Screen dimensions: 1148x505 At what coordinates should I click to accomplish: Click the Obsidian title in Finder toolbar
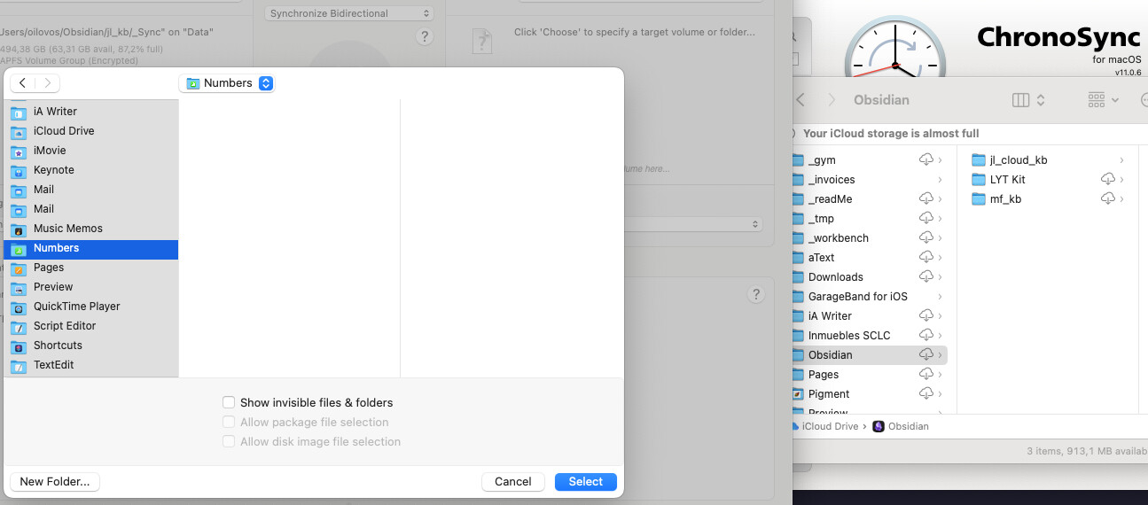[x=881, y=100]
